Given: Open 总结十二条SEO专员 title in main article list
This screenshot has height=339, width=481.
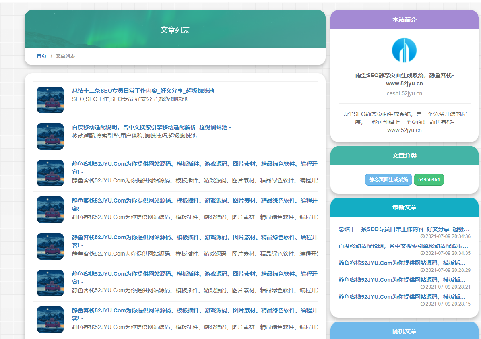Looking at the screenshot, I should (x=145, y=91).
